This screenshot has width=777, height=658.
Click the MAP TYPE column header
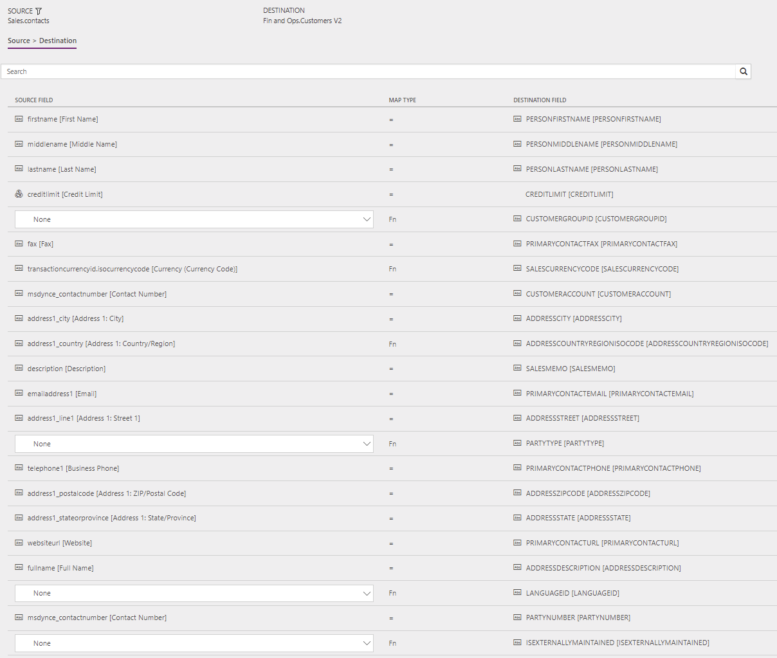pyautogui.click(x=403, y=100)
